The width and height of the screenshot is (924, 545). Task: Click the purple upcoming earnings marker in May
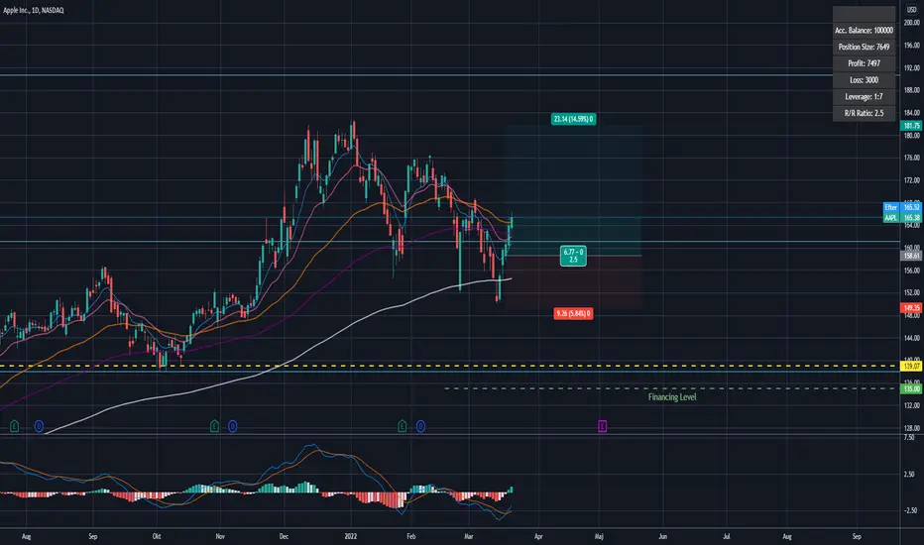(x=602, y=426)
